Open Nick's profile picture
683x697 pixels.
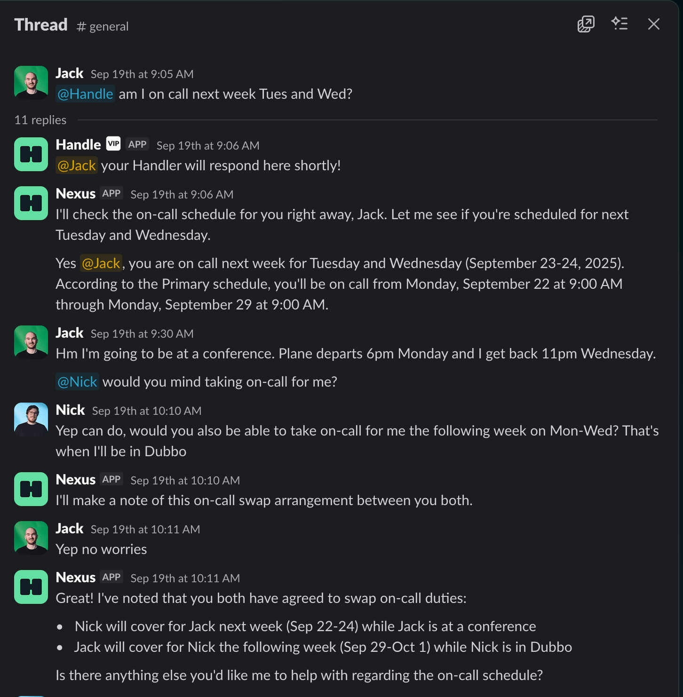tap(31, 420)
